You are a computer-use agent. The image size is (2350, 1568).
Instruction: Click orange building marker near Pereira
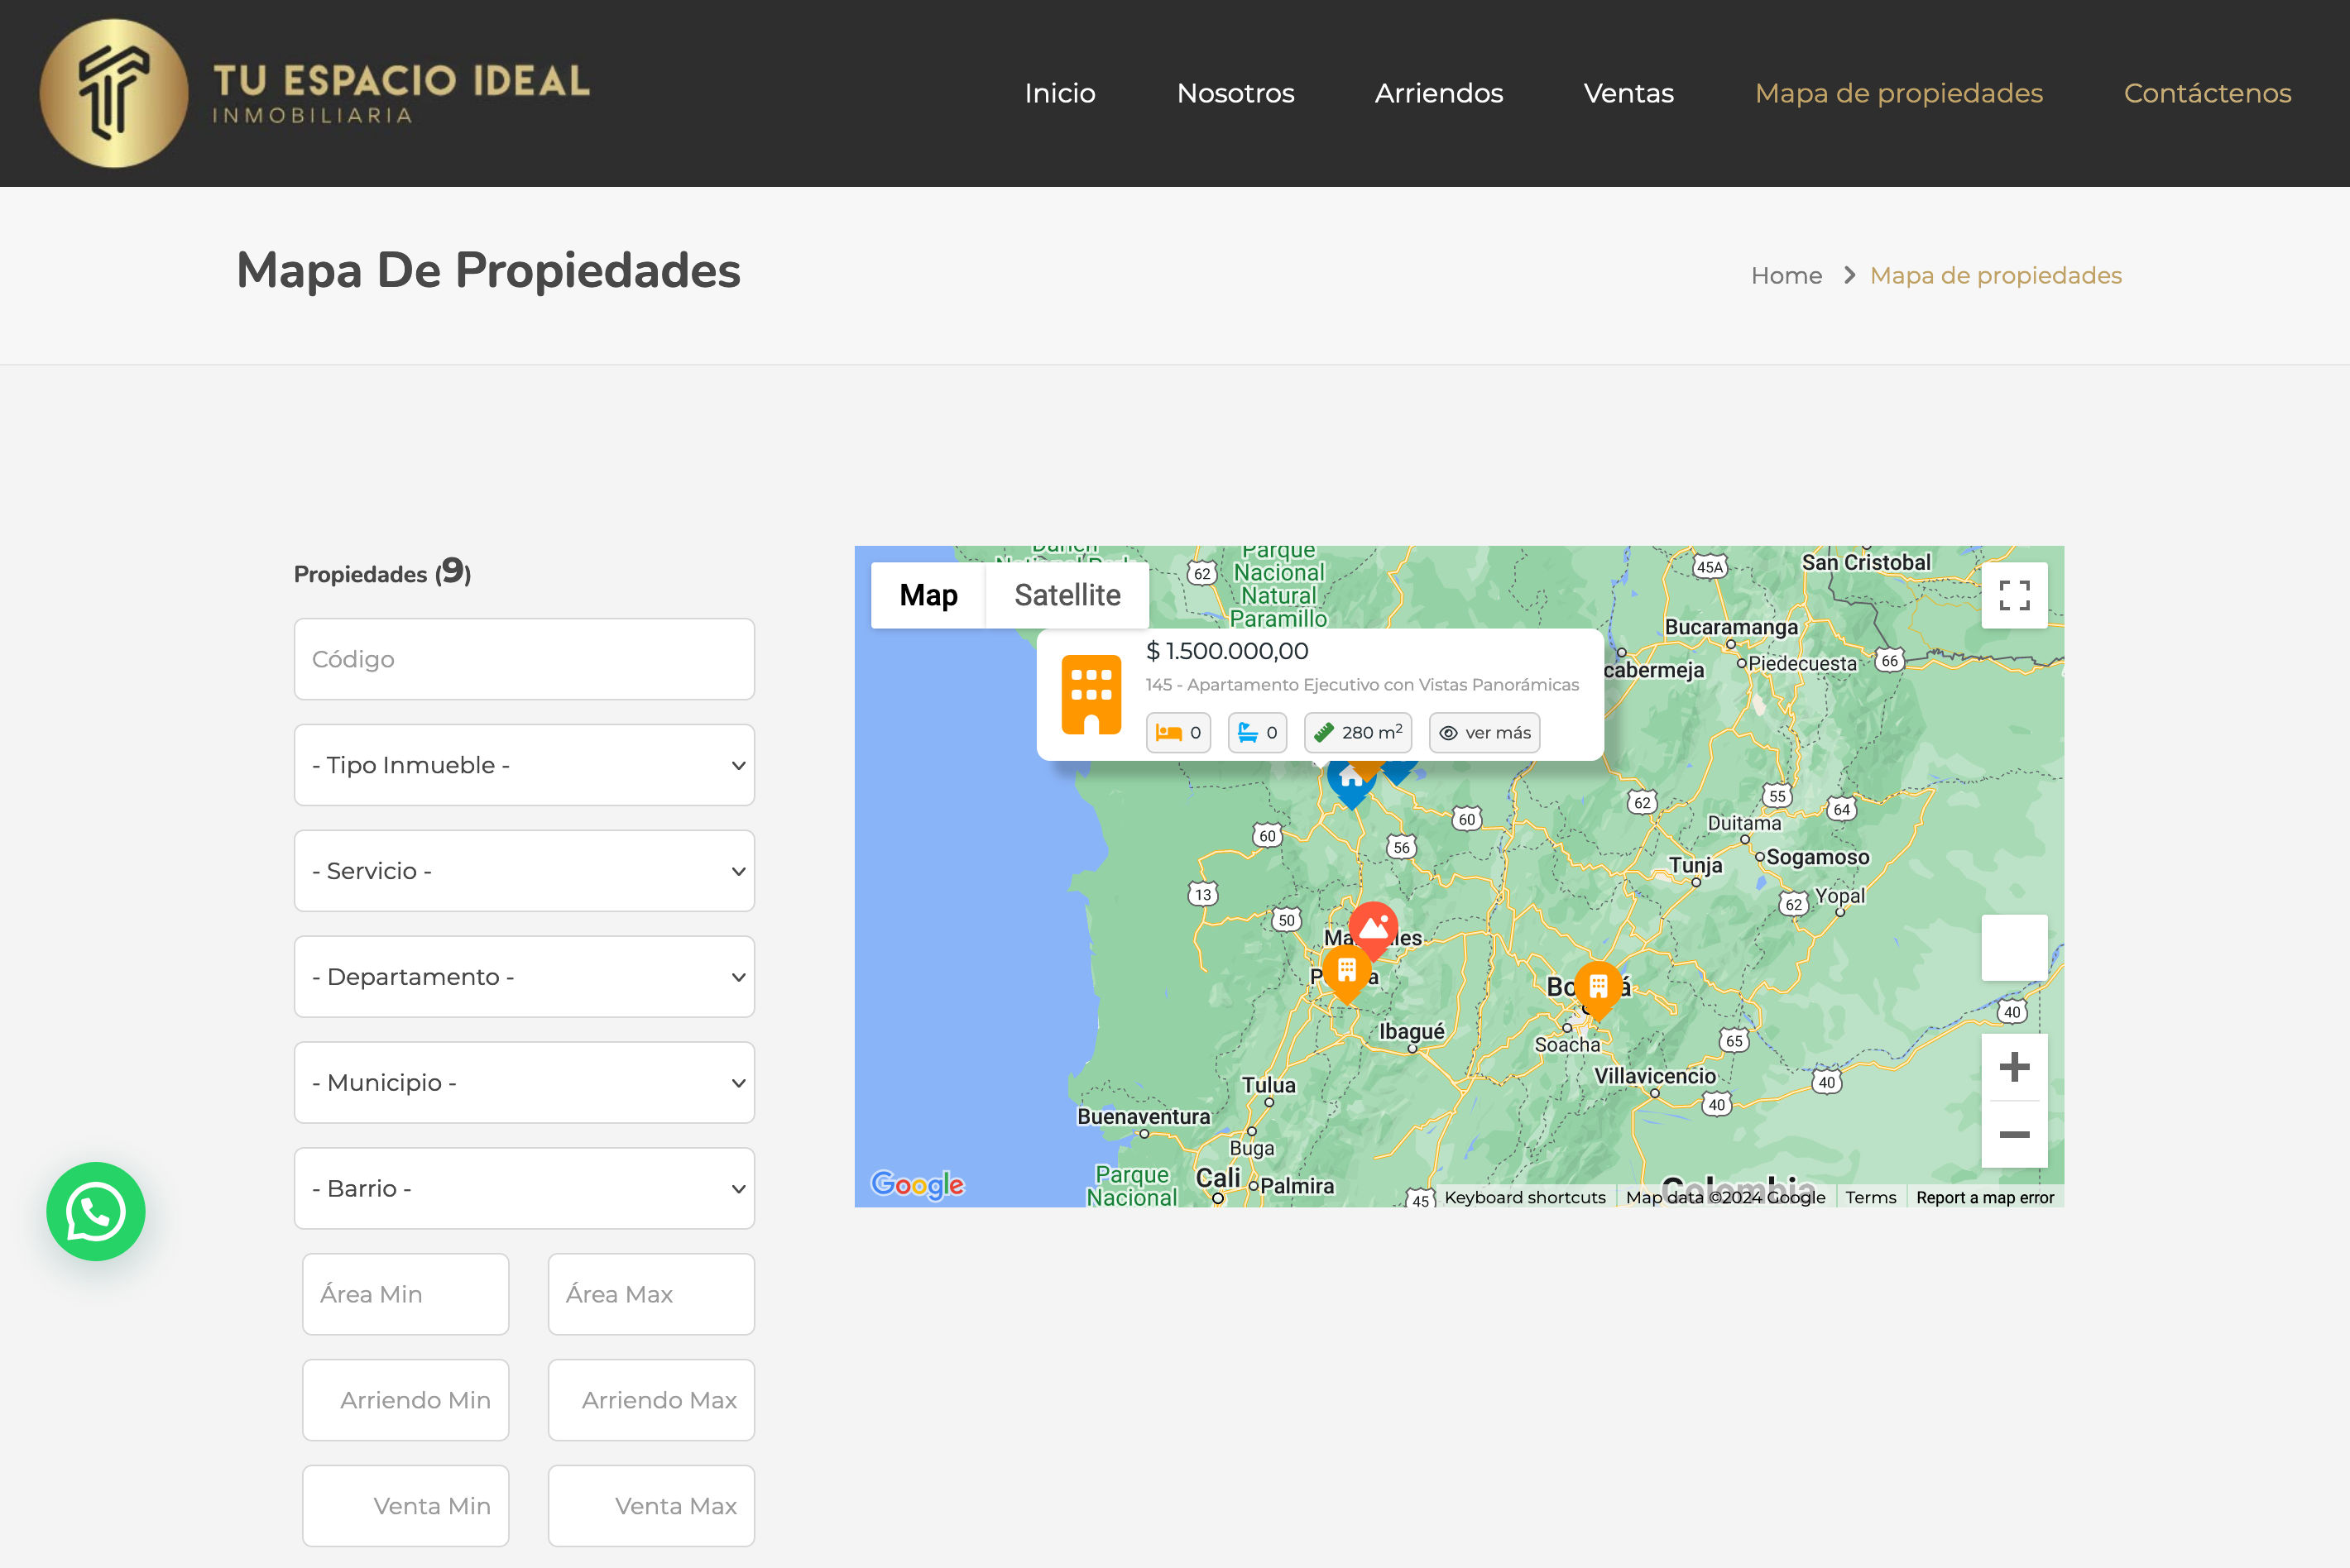(1346, 971)
